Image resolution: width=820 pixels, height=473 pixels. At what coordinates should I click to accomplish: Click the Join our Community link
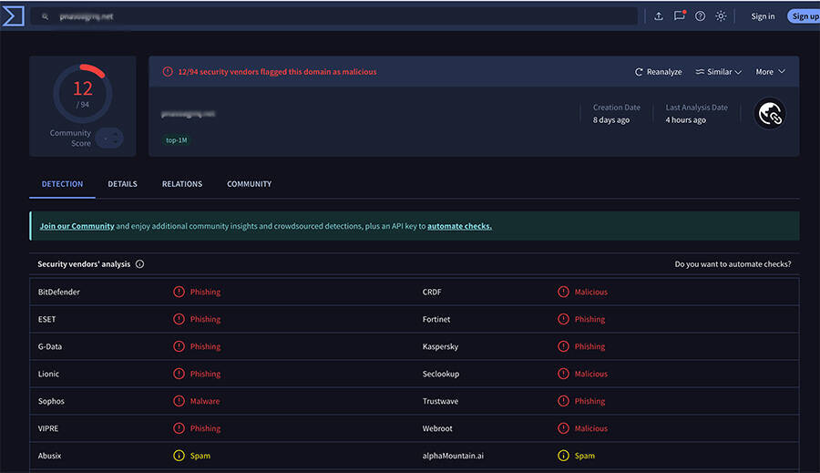point(77,226)
